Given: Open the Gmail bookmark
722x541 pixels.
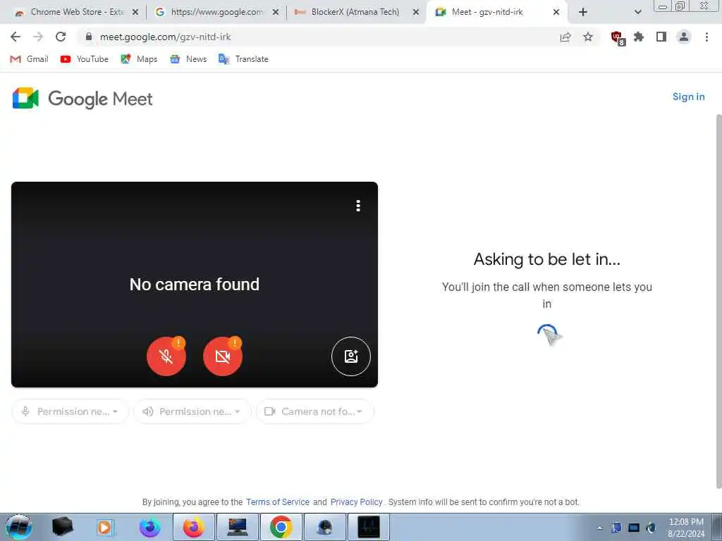Looking at the screenshot, I should pyautogui.click(x=29, y=59).
